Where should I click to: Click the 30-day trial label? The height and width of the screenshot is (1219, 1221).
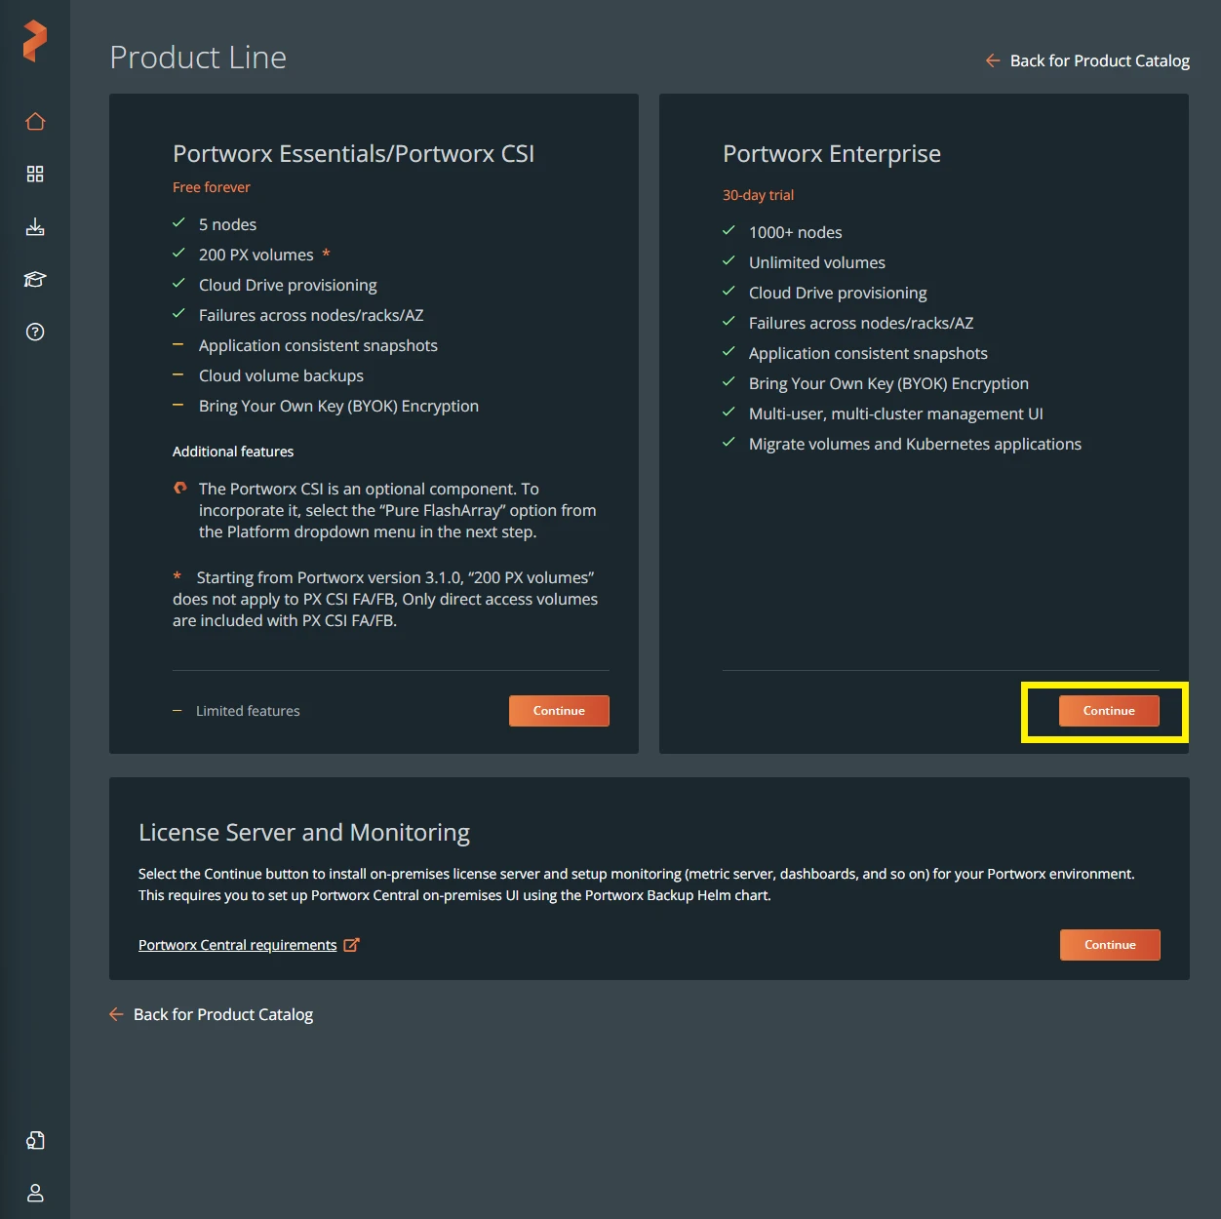pyautogui.click(x=758, y=195)
